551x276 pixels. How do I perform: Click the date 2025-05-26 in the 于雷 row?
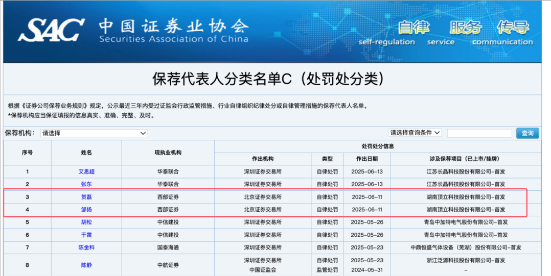(x=367, y=235)
